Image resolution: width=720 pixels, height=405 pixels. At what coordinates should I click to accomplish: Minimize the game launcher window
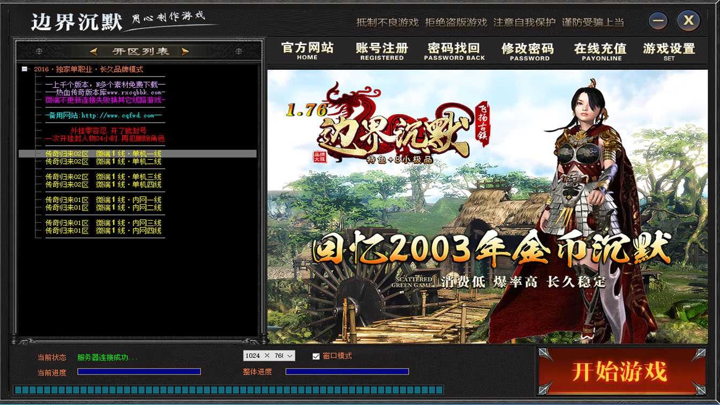(658, 21)
